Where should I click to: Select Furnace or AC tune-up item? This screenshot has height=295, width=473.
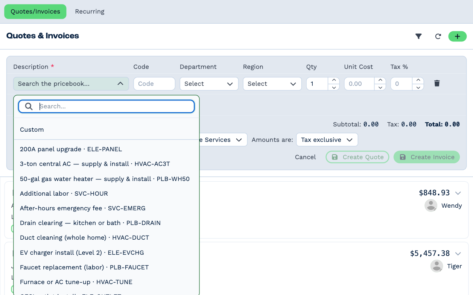106,282
